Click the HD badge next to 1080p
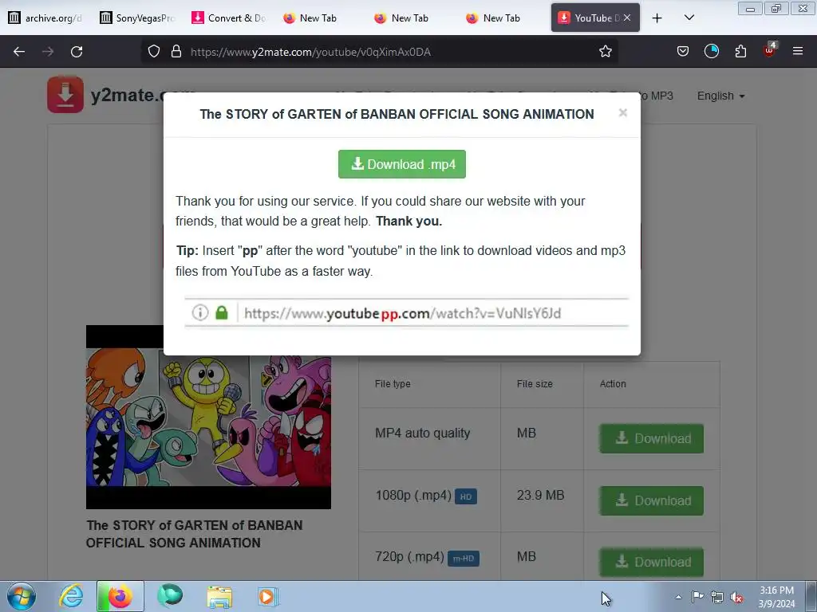The height and width of the screenshot is (612, 817). pyautogui.click(x=466, y=496)
